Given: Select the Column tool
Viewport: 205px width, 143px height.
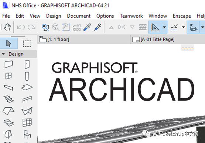Looking at the screenshot, I should 27,76.
